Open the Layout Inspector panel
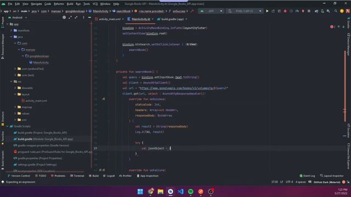 pos(332,176)
